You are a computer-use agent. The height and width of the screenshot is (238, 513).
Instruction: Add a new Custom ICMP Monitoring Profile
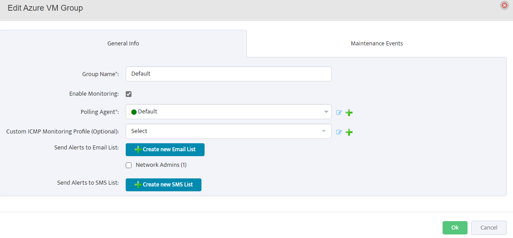click(x=349, y=132)
